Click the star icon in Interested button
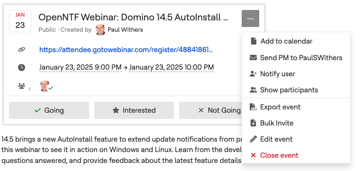This screenshot has height=171, width=363. pos(116,110)
